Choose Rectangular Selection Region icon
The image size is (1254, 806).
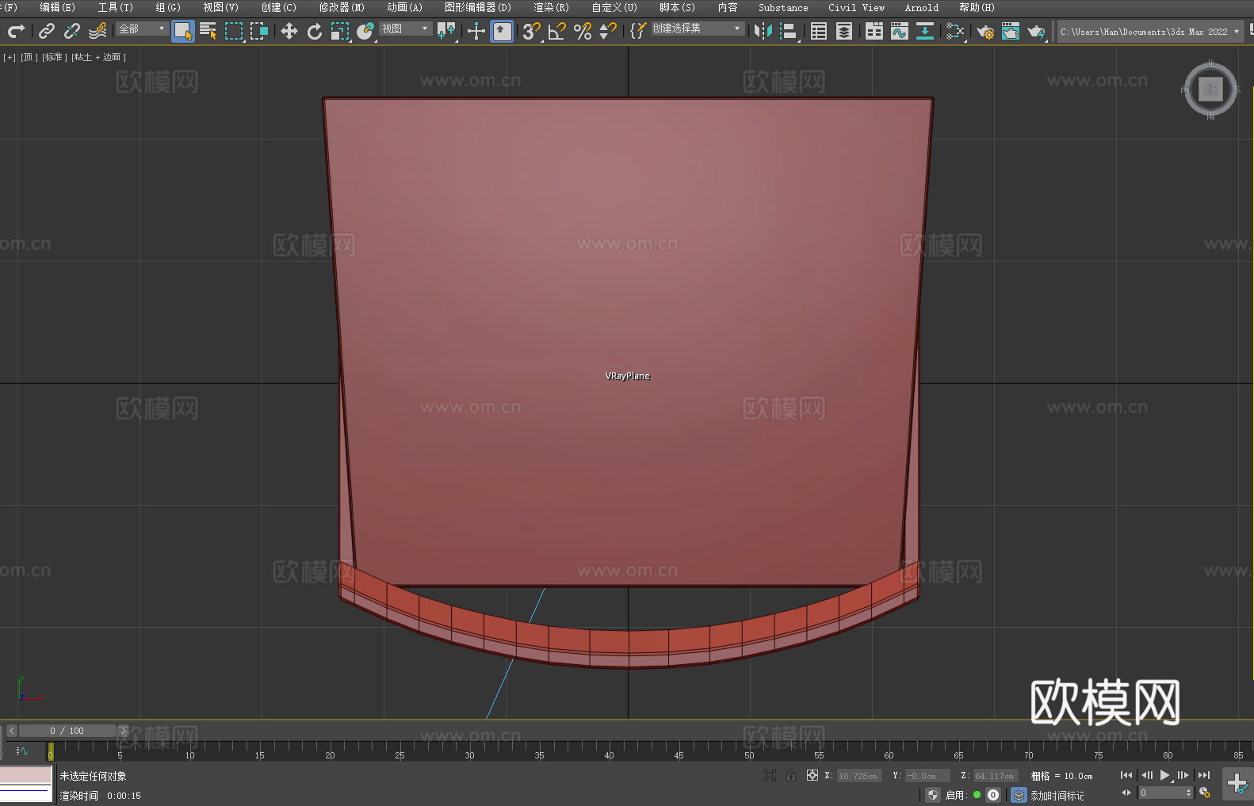pos(234,31)
